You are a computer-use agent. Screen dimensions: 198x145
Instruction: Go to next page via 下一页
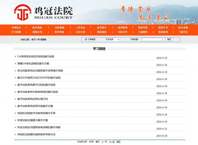click(112, 142)
